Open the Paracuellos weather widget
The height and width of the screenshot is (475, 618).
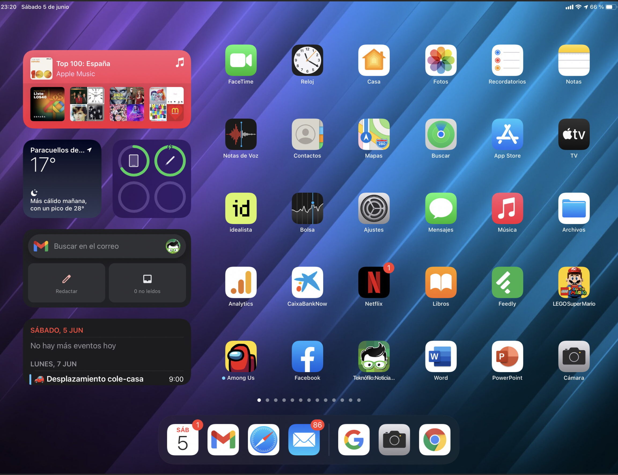(x=62, y=179)
